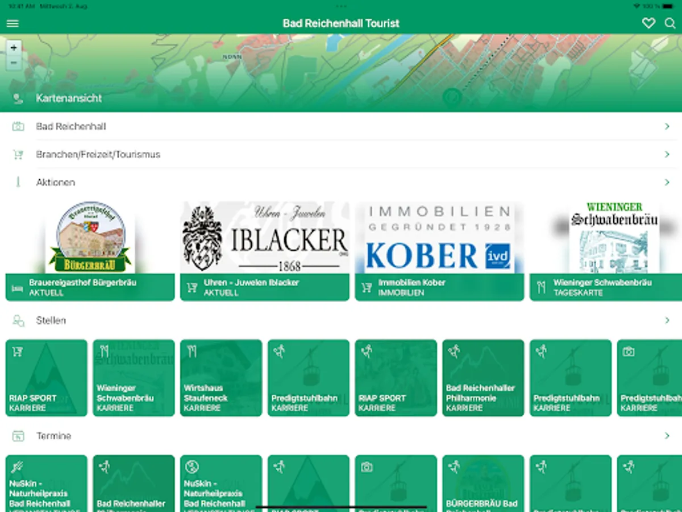Click the Aktionen exclamation icon
This screenshot has height=512, width=682.
[18, 182]
